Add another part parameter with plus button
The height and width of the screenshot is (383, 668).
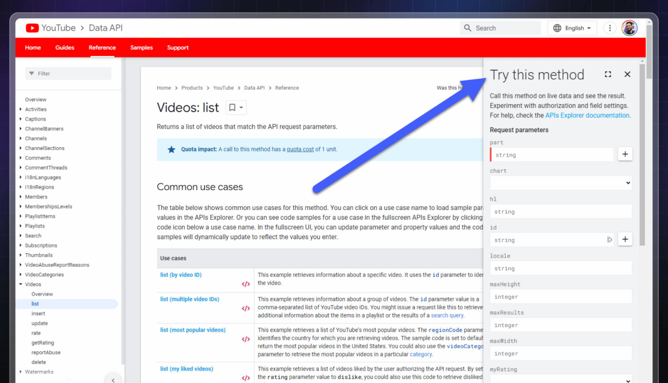pos(625,154)
